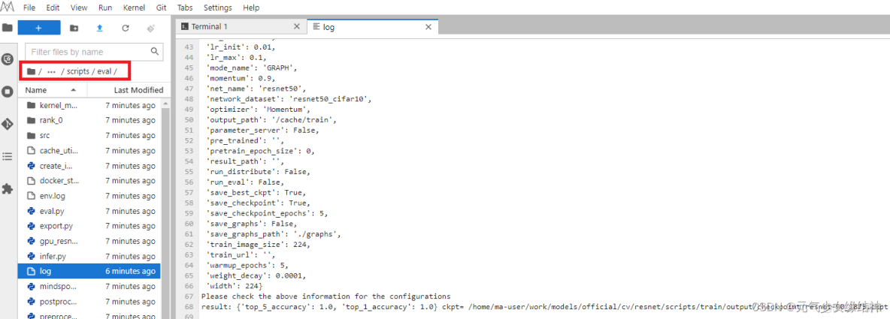Sort files by Name column
The width and height of the screenshot is (890, 319).
pos(52,90)
